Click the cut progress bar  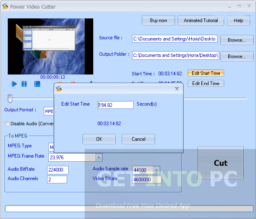coord(129,208)
